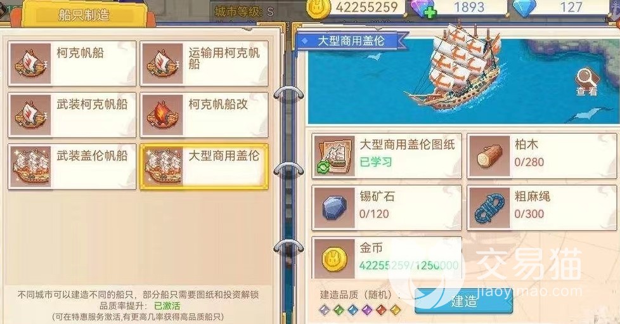620x324 pixels.
Task: Click the red quality gem swatch
Action: tap(380, 310)
